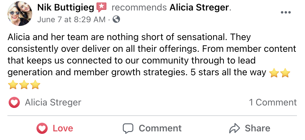Open Nik Buttigieg's profile name link

[x=66, y=7]
